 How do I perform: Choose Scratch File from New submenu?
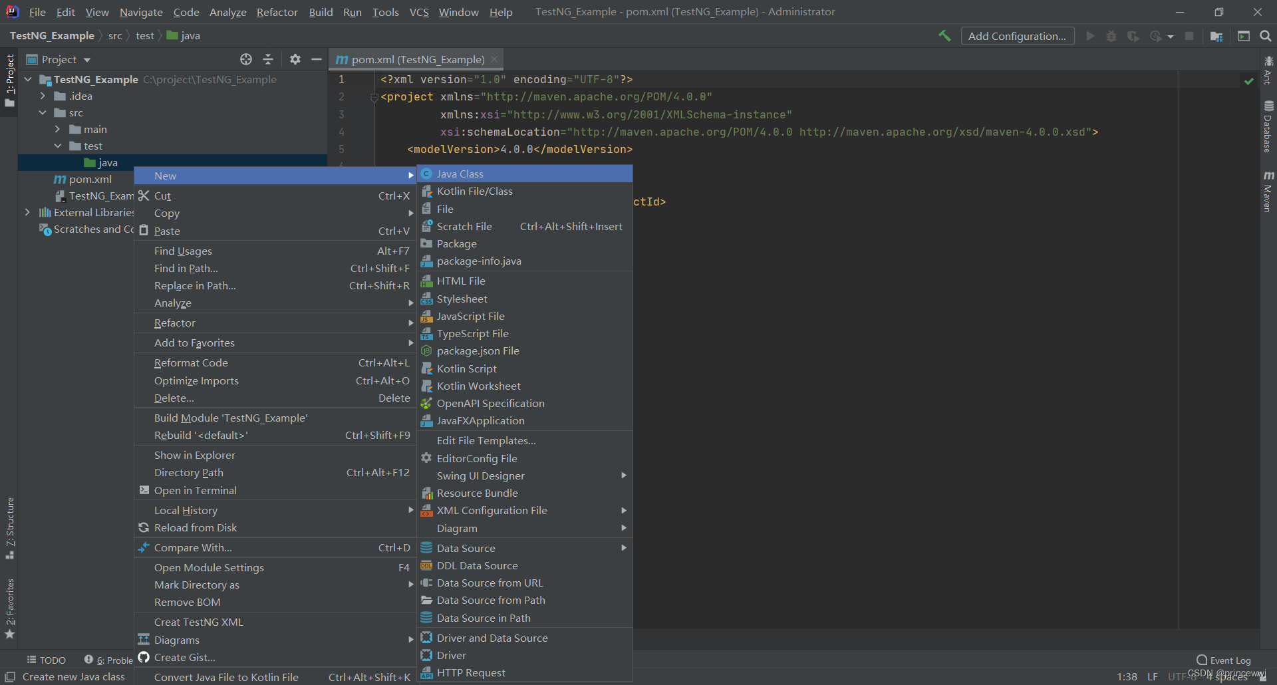pyautogui.click(x=525, y=226)
